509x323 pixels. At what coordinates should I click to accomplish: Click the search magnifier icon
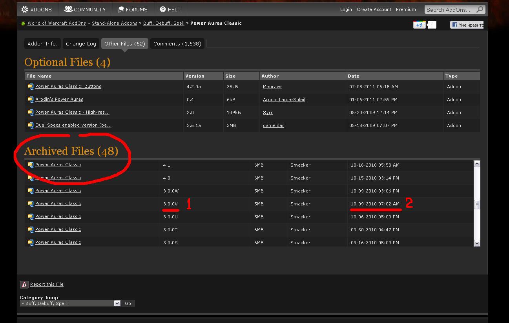(x=480, y=9)
